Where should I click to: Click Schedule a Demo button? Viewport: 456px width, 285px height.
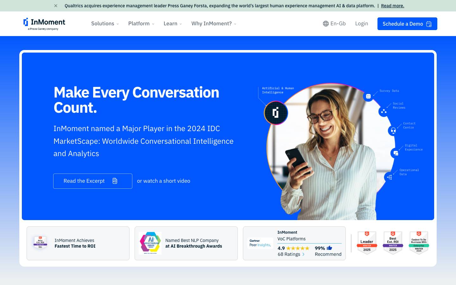coord(407,24)
